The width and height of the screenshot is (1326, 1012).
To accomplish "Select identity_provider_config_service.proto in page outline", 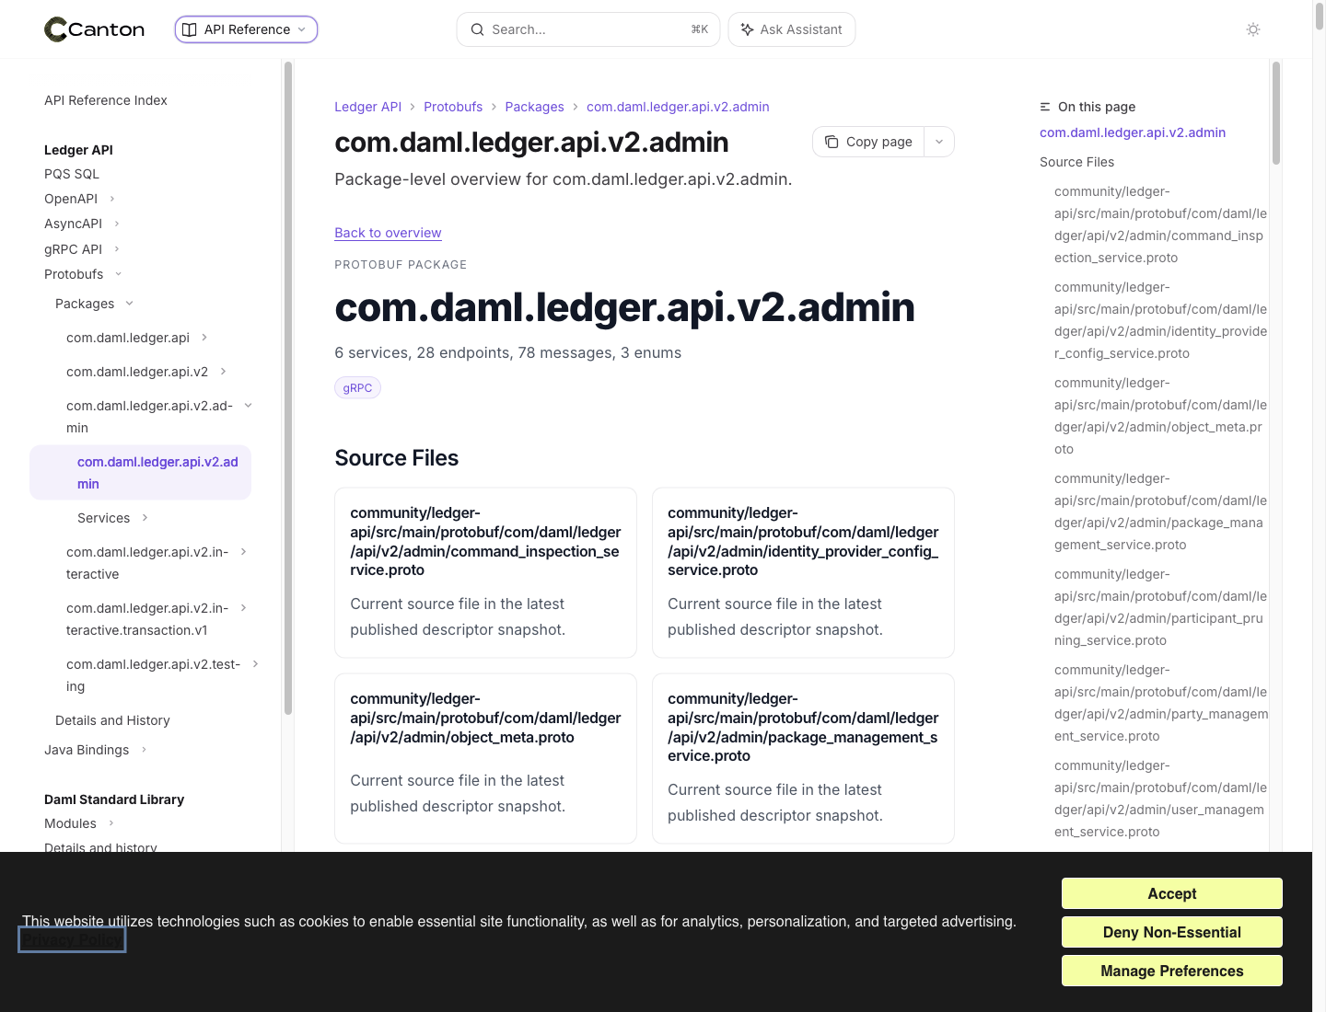I will (1160, 320).
